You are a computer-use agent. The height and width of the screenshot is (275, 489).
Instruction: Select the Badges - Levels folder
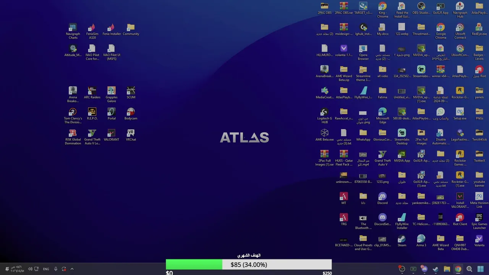[479, 52]
